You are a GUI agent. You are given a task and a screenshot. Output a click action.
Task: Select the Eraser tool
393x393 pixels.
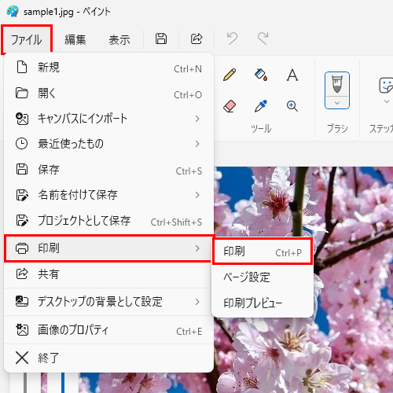click(x=230, y=106)
